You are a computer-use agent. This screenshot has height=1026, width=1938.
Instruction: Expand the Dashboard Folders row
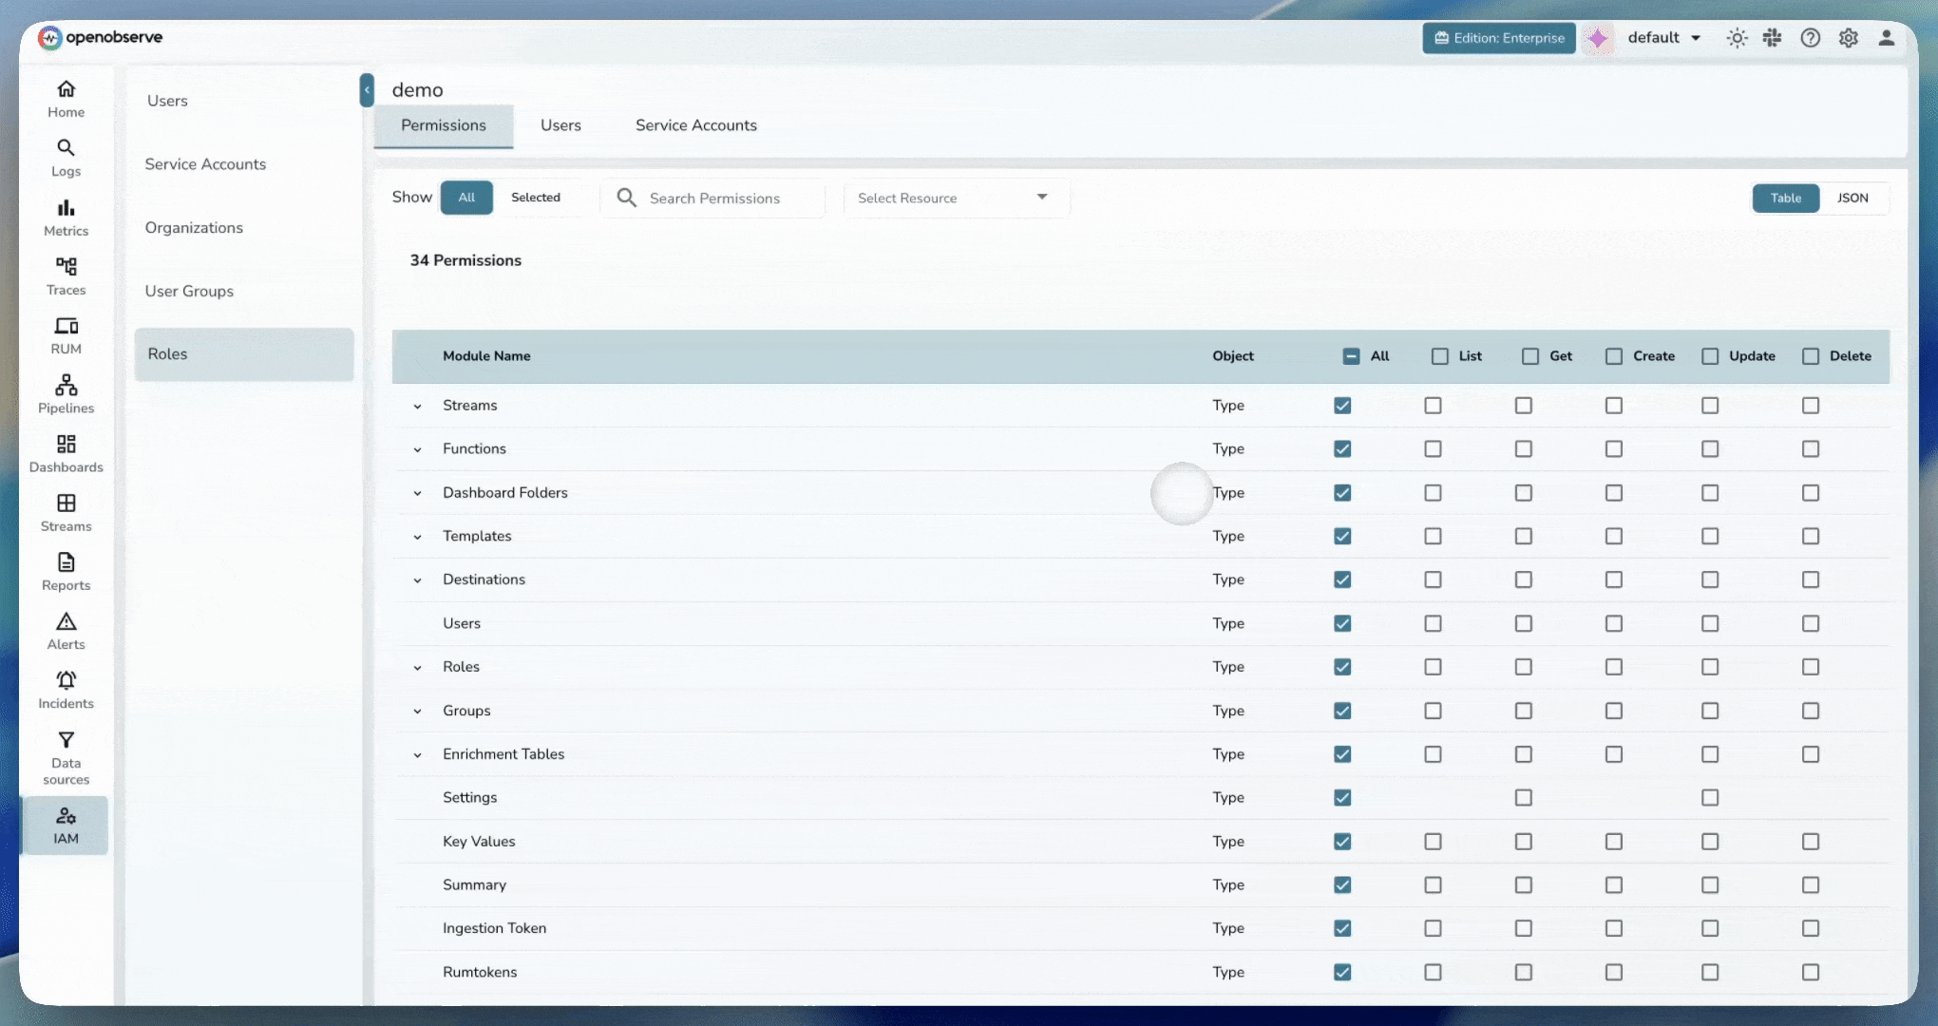pyautogui.click(x=417, y=493)
